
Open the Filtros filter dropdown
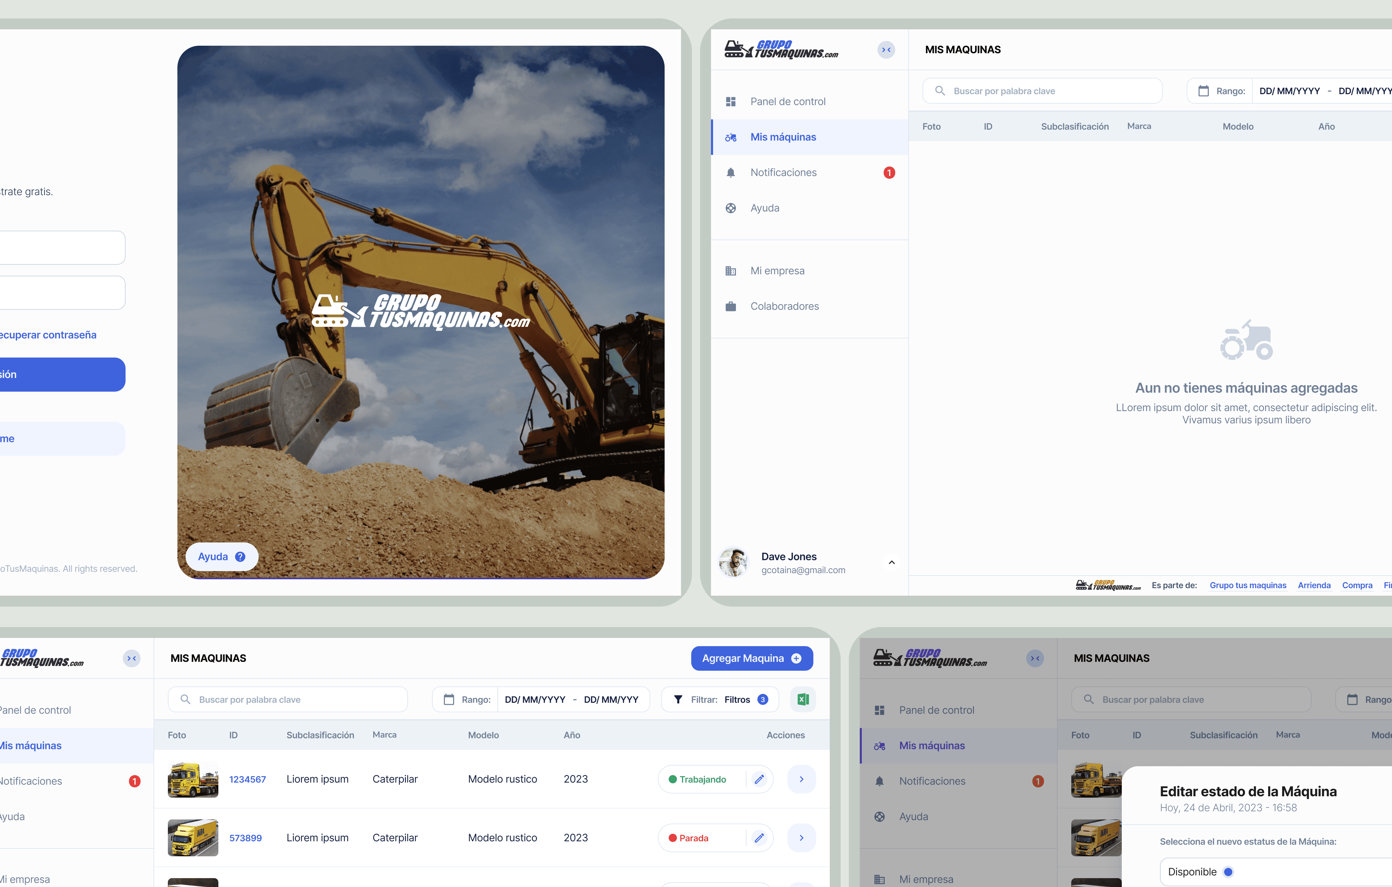(x=720, y=699)
